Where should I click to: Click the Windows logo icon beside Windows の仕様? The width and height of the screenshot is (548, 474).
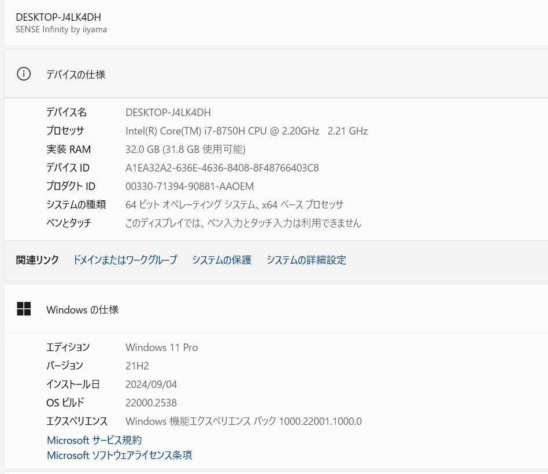pos(24,309)
